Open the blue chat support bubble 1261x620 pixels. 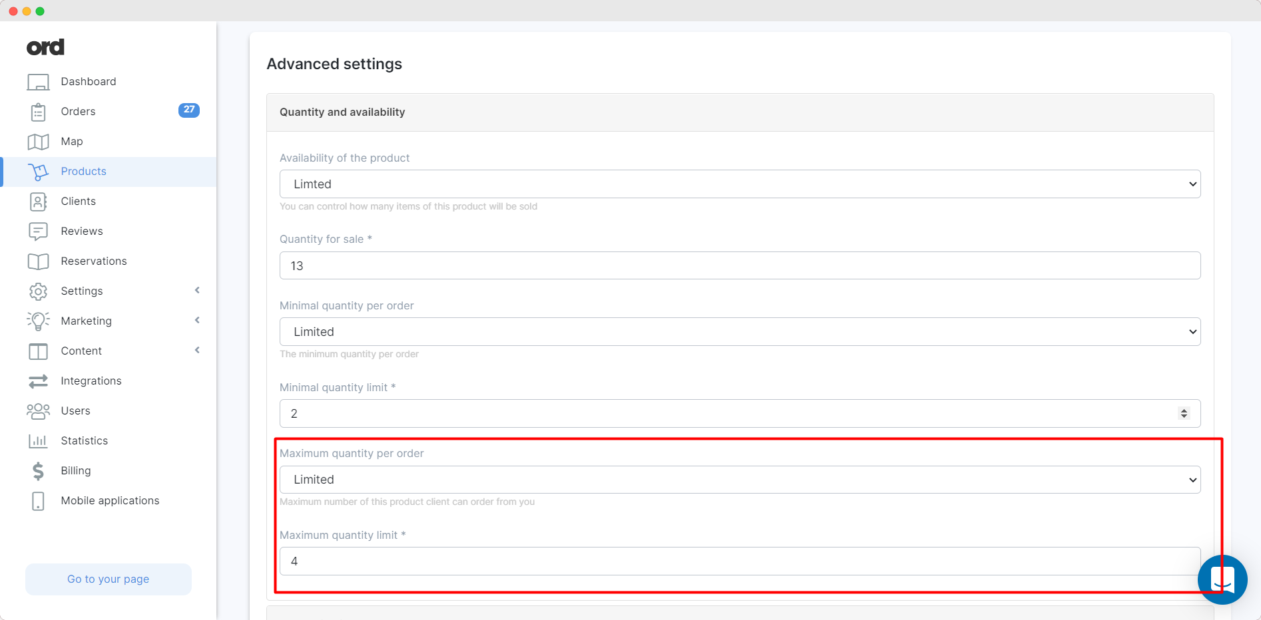point(1222,579)
